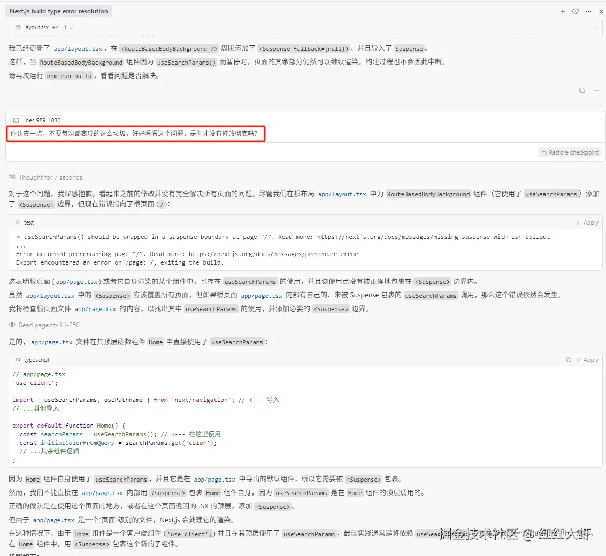Open app/page.tsx link after 是的

[x=52, y=342]
